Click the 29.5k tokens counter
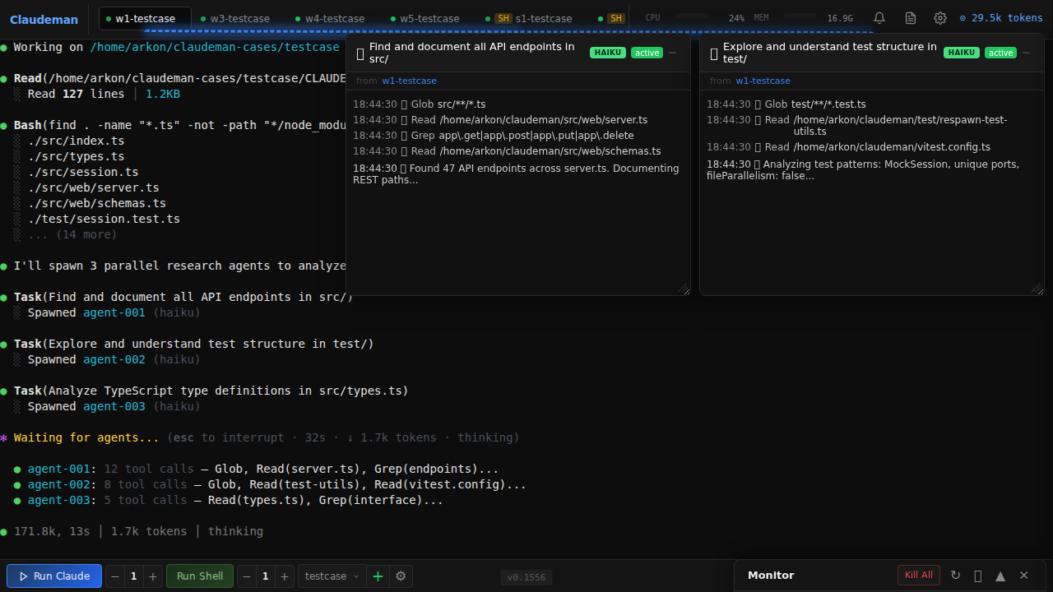The width and height of the screenshot is (1053, 592). pyautogui.click(x=1001, y=18)
